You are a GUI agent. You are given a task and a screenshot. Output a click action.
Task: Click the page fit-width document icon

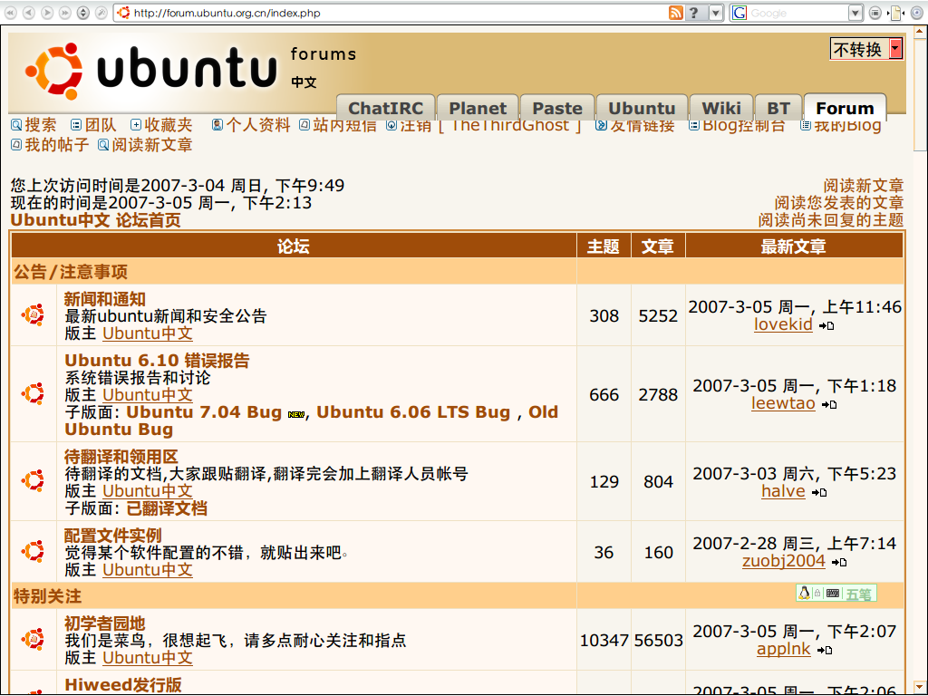click(x=896, y=13)
